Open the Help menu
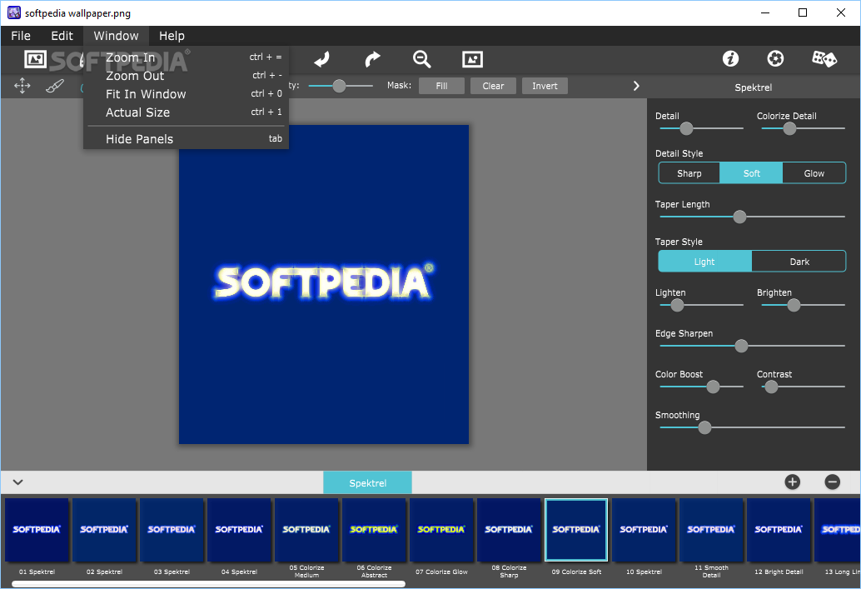Image resolution: width=861 pixels, height=589 pixels. 172,36
